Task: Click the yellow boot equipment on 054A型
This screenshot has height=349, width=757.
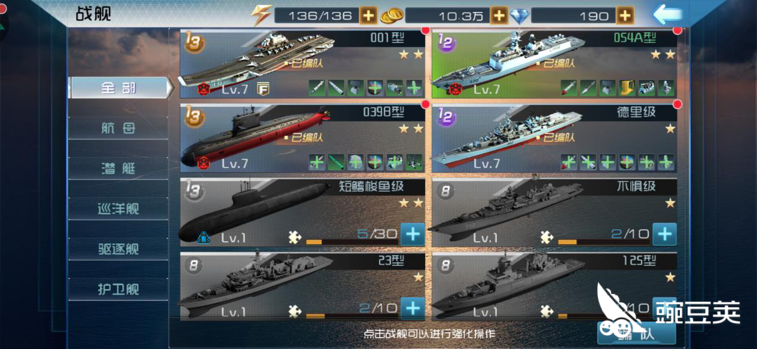Action: tap(627, 88)
